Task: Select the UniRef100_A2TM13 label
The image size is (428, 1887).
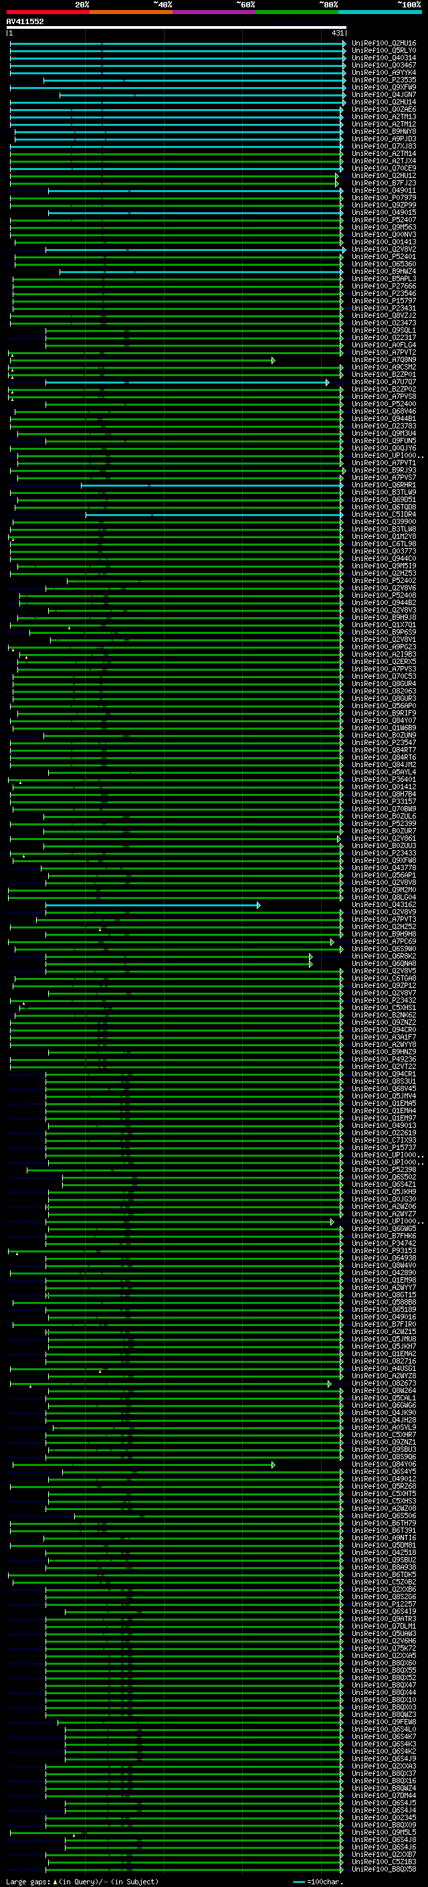Action: coord(384,117)
